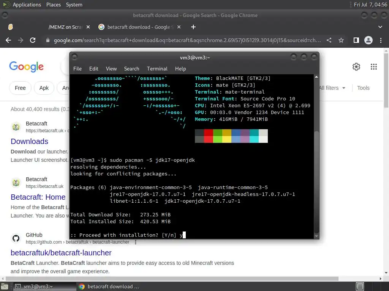Open System menu in top panel
Screen dimensions: 389x291
click(x=74, y=5)
